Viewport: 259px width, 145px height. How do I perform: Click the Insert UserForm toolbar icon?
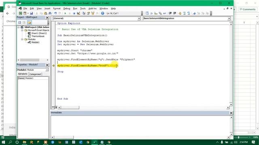(x=25, y=13)
